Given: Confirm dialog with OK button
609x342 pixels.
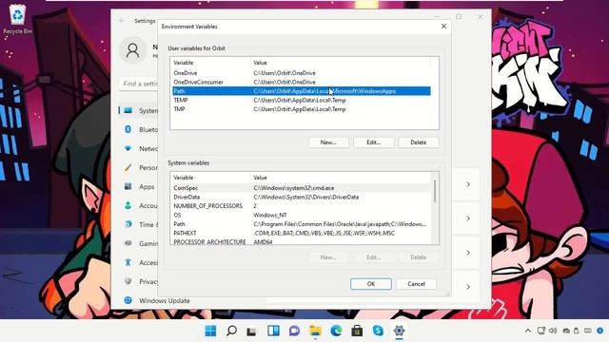Looking at the screenshot, I should (371, 284).
